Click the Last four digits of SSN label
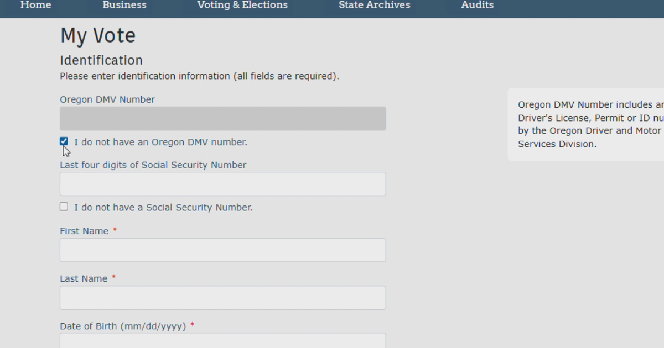 click(x=153, y=165)
